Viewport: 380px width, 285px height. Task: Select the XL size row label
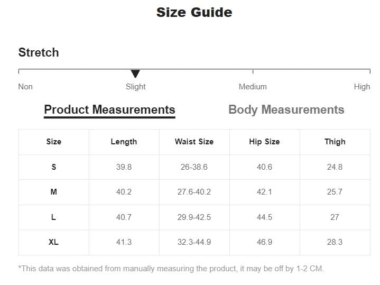pyautogui.click(x=53, y=242)
